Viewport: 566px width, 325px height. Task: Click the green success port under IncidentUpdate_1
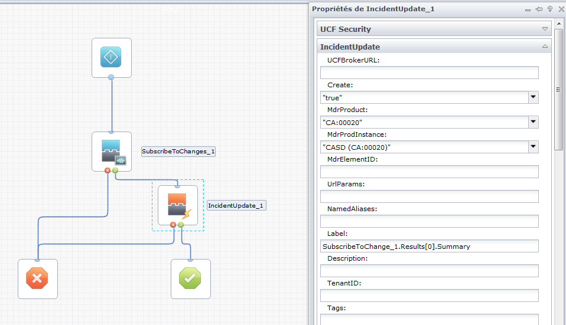tap(181, 225)
